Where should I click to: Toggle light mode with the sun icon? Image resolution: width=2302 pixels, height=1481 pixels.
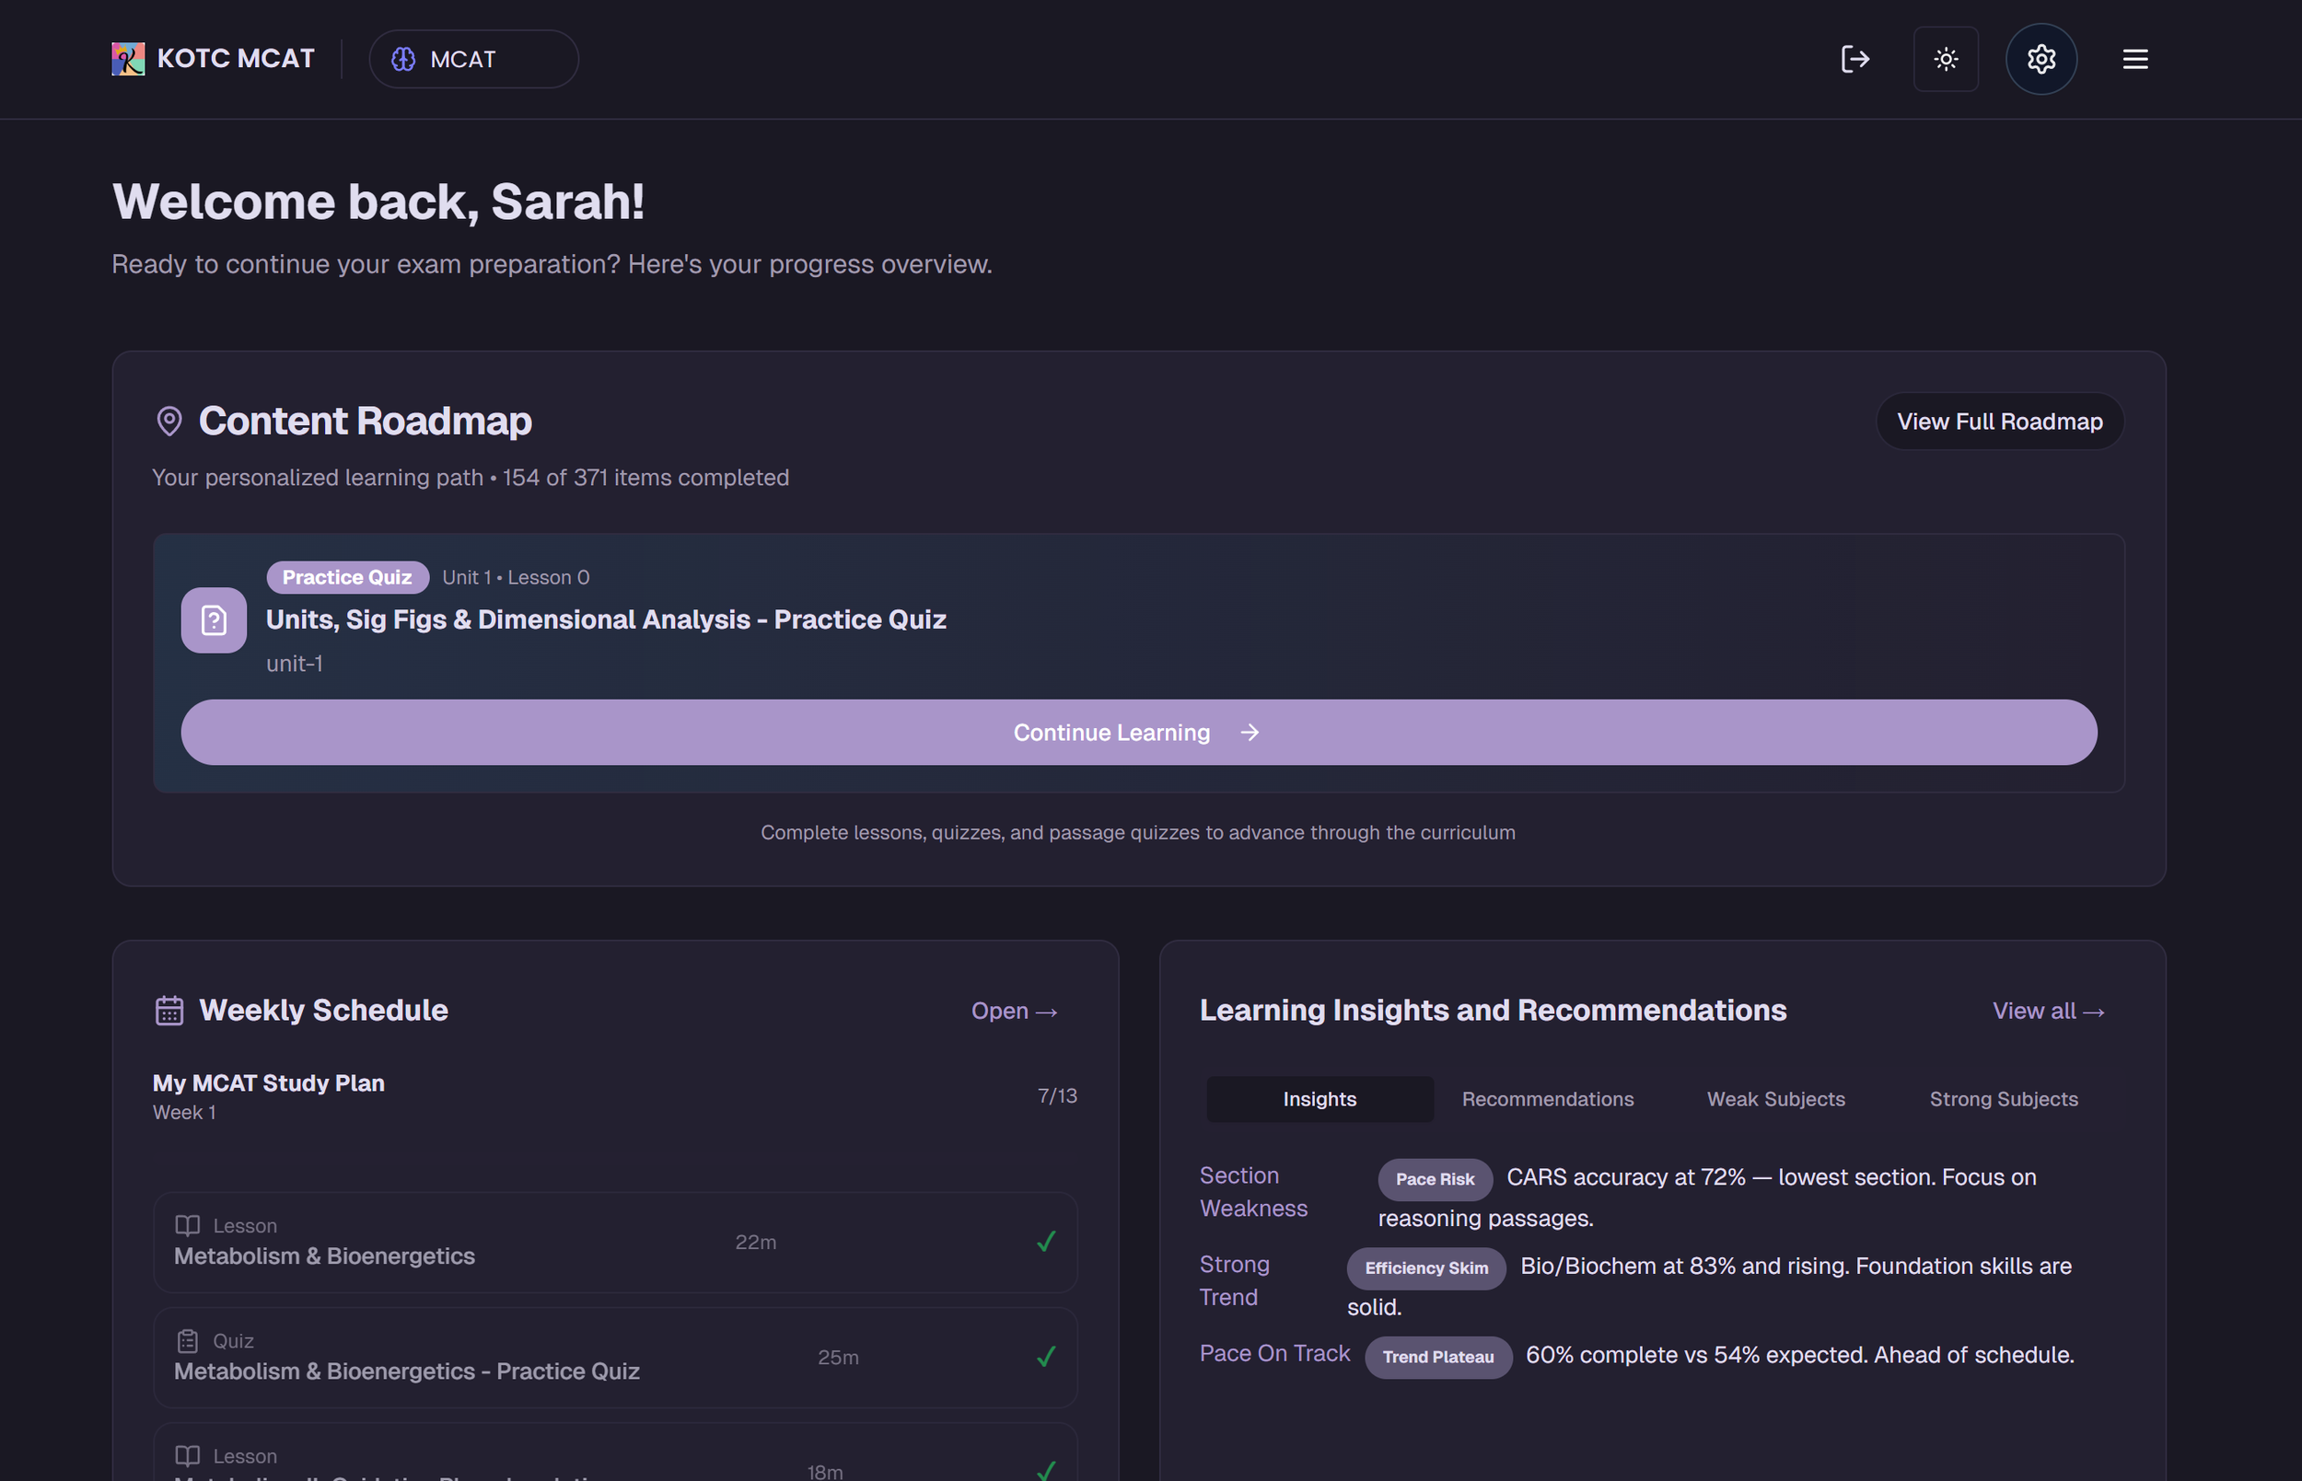1946,59
